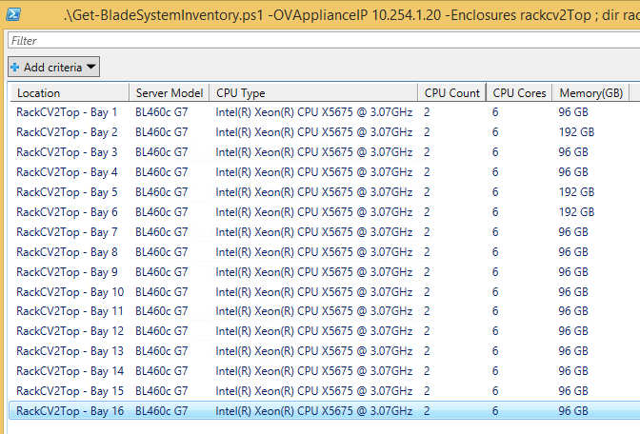
Task: Click the 192 GB memory value for Bay 2
Action: [x=576, y=132]
